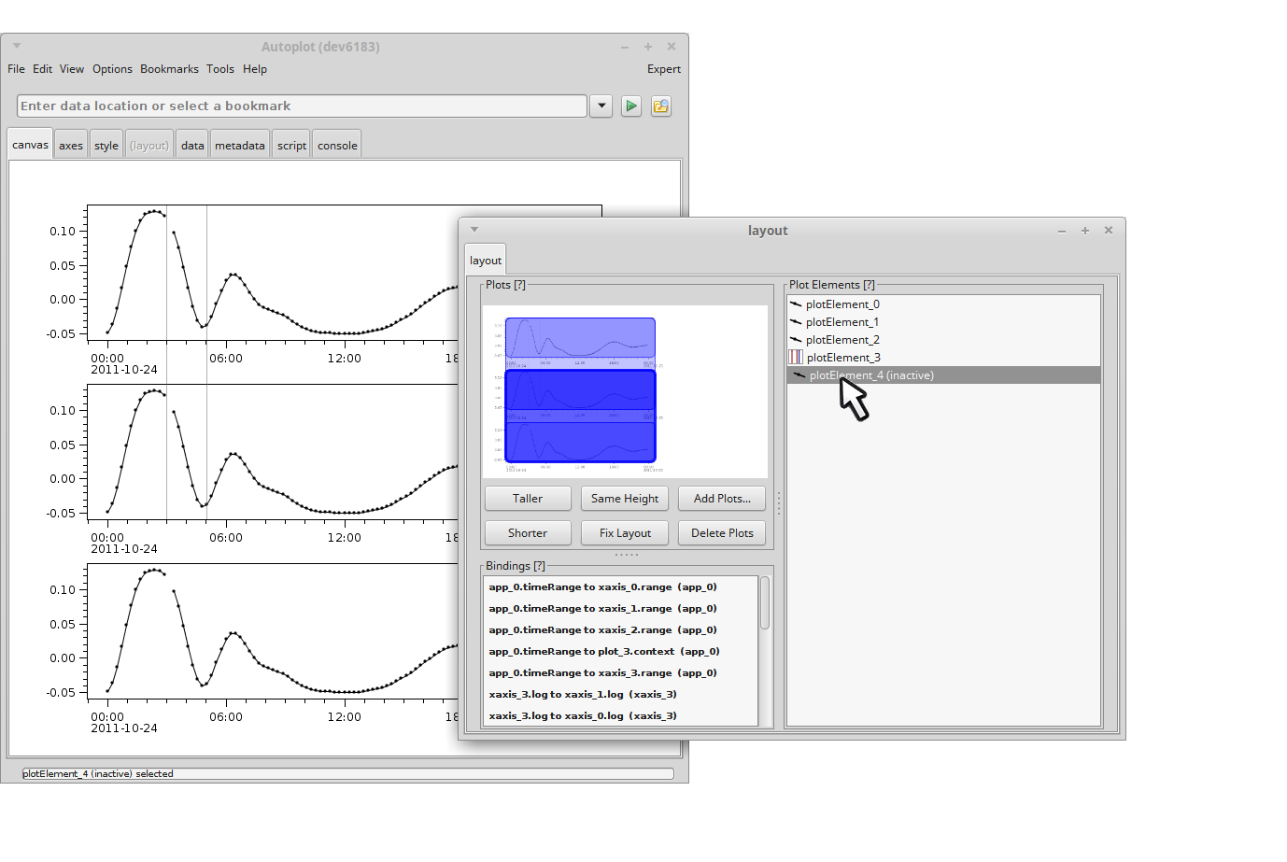Switch to the console tab
The image size is (1287, 862).
tap(337, 146)
